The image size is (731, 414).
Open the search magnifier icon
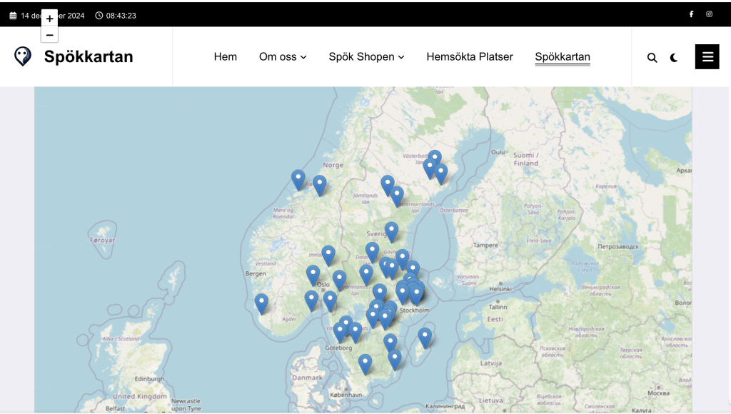pos(652,58)
